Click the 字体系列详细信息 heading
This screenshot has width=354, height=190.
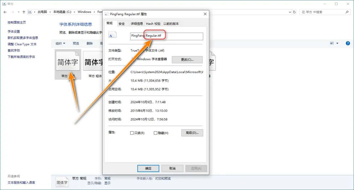click(x=76, y=24)
